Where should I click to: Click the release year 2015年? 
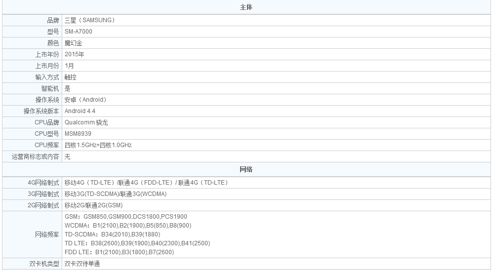(75, 54)
